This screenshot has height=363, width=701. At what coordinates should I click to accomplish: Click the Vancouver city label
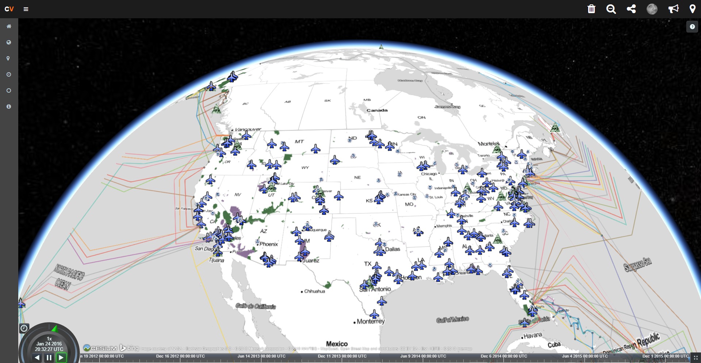coord(248,129)
